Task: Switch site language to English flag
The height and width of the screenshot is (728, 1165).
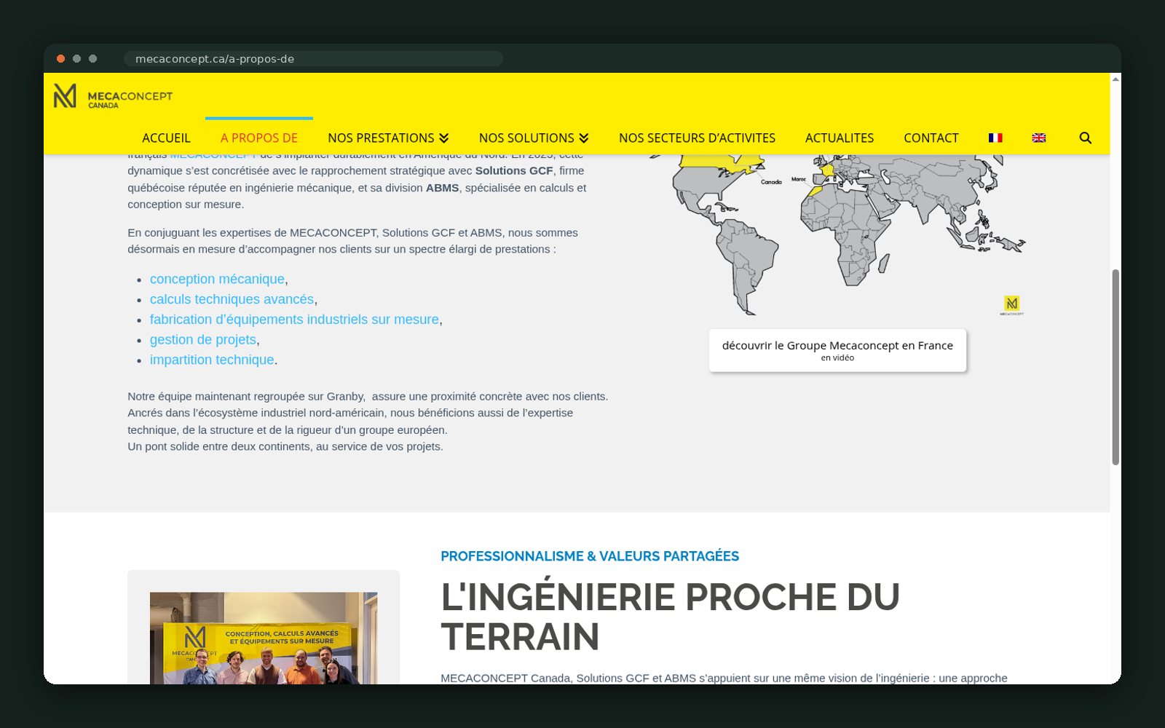Action: coord(1039,138)
